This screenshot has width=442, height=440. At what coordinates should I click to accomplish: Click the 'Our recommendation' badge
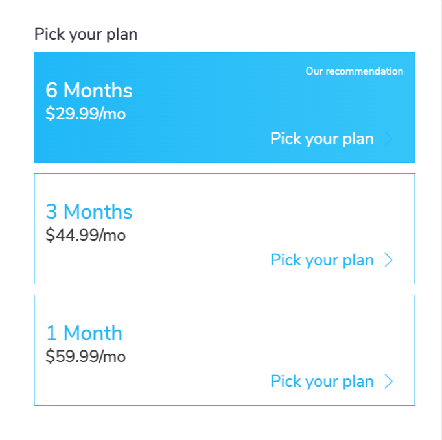tap(354, 71)
